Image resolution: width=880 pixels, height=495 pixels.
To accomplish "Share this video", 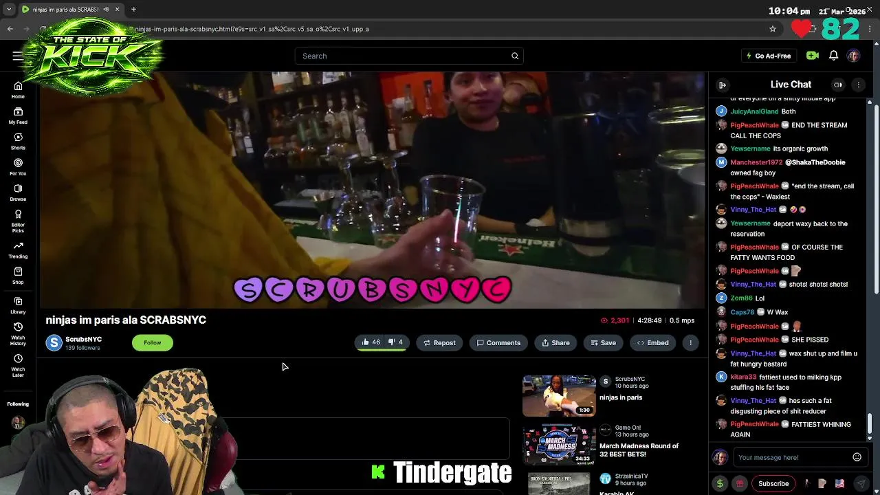I will (555, 342).
